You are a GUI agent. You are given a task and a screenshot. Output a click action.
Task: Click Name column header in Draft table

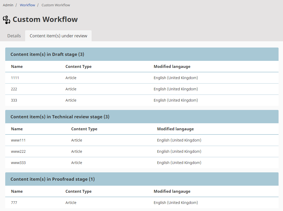click(x=17, y=67)
